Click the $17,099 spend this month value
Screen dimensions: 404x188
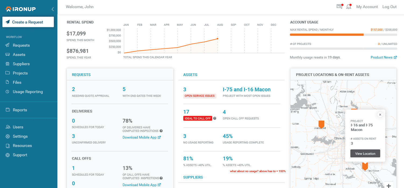coord(76,34)
